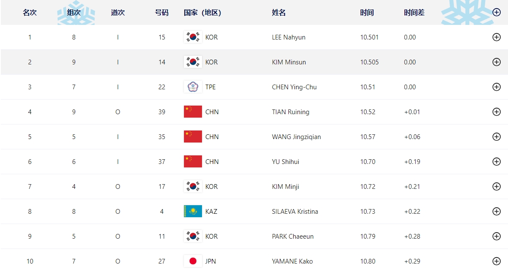Expand details for CHEN Ying-Chu row
This screenshot has height=273, width=508.
pos(496,87)
